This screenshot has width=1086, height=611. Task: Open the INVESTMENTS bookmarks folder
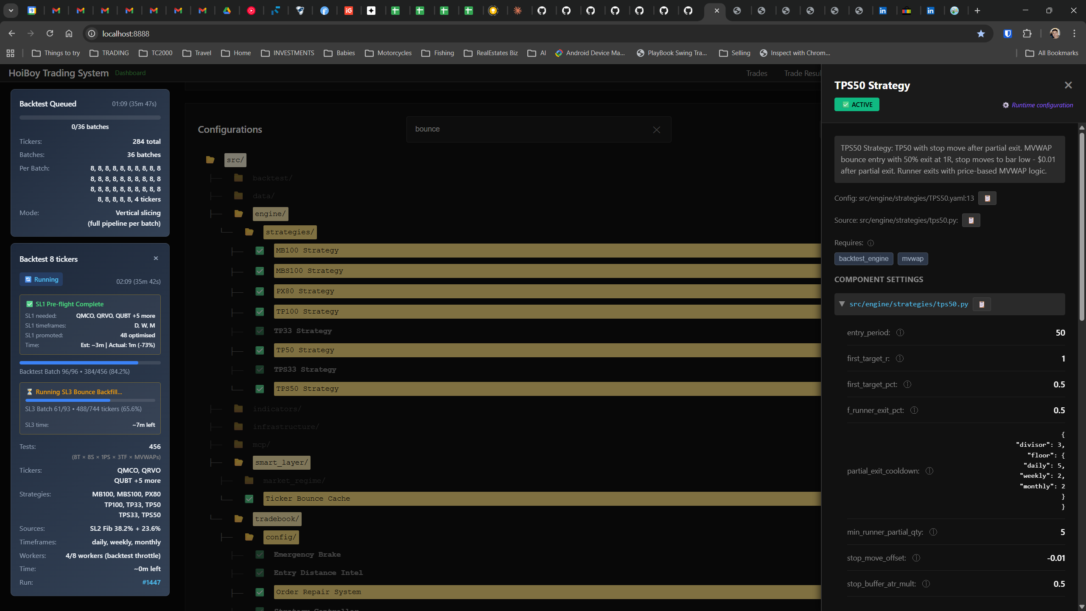pos(288,53)
